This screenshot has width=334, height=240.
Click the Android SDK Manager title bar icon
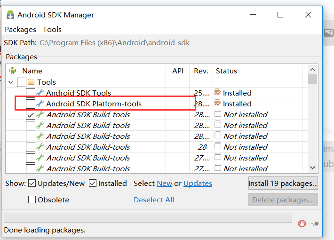click(10, 15)
